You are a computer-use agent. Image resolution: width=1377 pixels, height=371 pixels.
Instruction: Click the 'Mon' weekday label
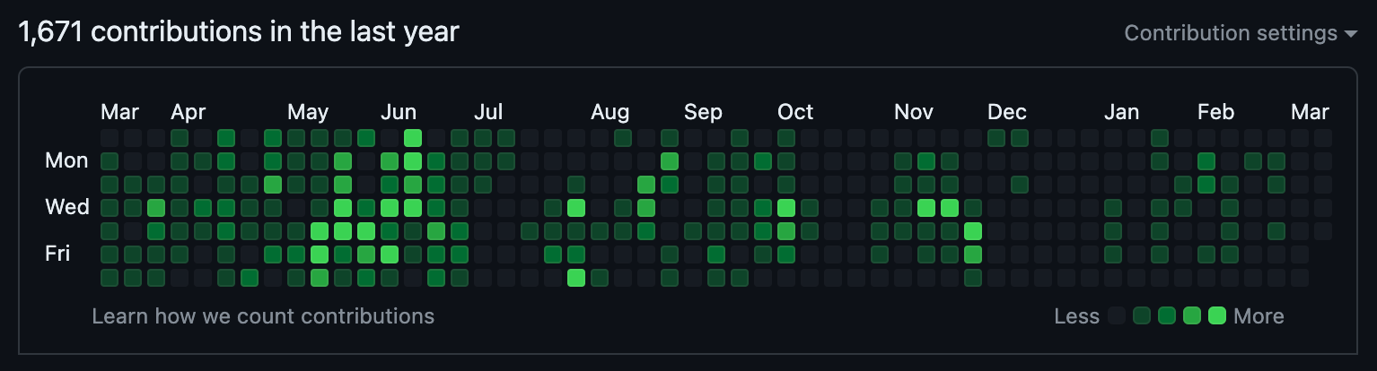click(x=67, y=160)
